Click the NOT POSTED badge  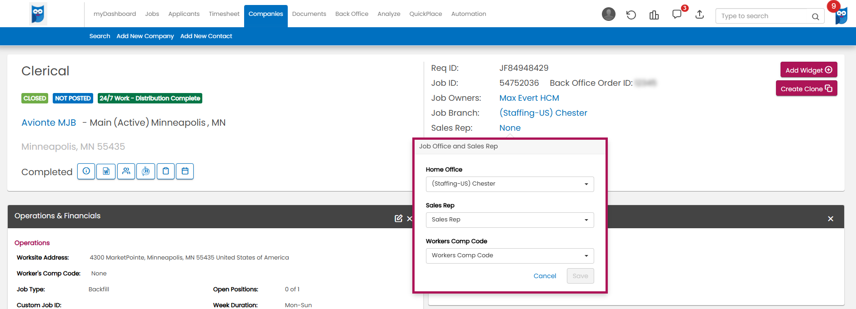[x=73, y=98]
